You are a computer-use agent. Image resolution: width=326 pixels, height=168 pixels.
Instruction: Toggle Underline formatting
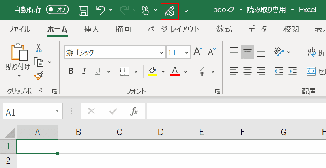click(97, 71)
